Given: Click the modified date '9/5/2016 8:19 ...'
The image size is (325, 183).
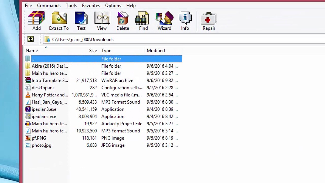Looking at the screenshot, I should (x=162, y=138).
